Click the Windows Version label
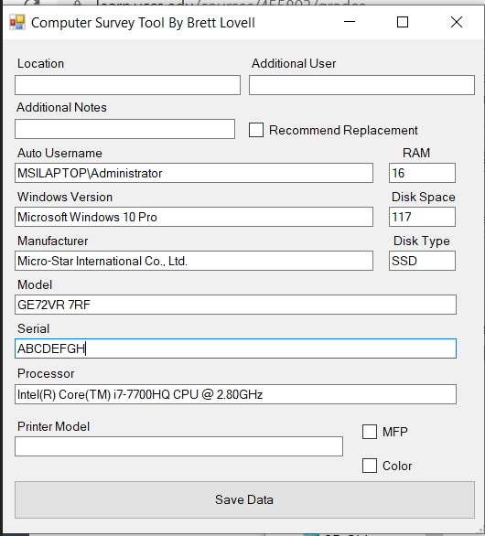Viewport: 485px width, 536px height. click(65, 197)
